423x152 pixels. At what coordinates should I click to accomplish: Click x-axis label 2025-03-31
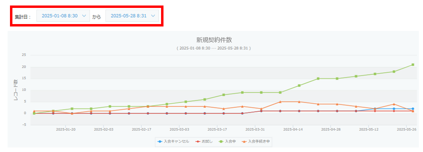coord(255,130)
